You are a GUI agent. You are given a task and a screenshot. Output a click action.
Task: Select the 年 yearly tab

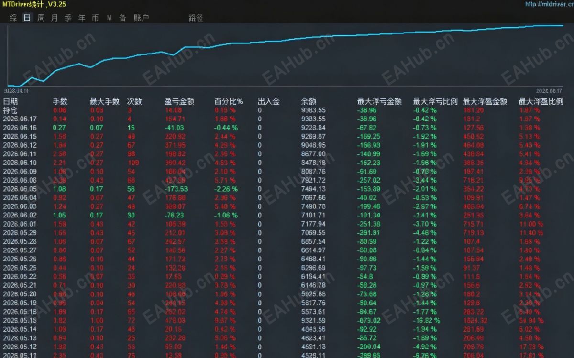point(82,18)
